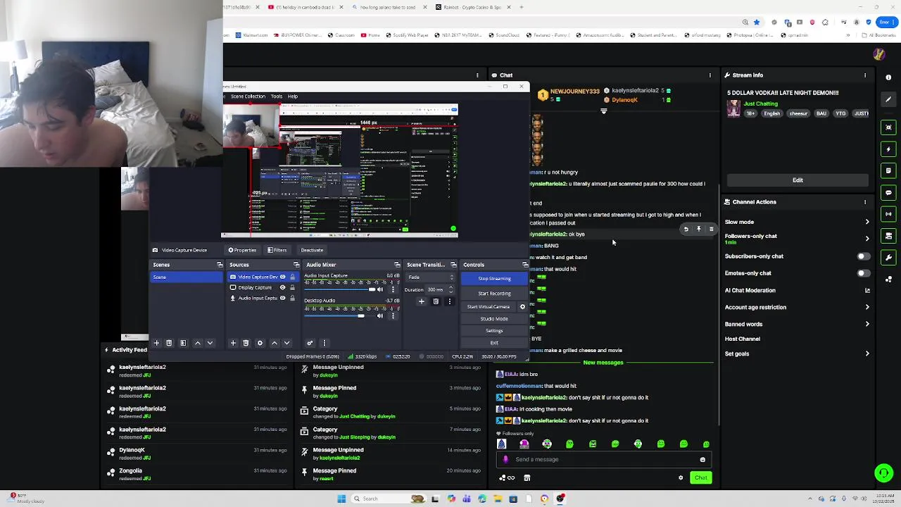Open the speech bubble icon in sidebar
The height and width of the screenshot is (507, 901).
tap(888, 192)
